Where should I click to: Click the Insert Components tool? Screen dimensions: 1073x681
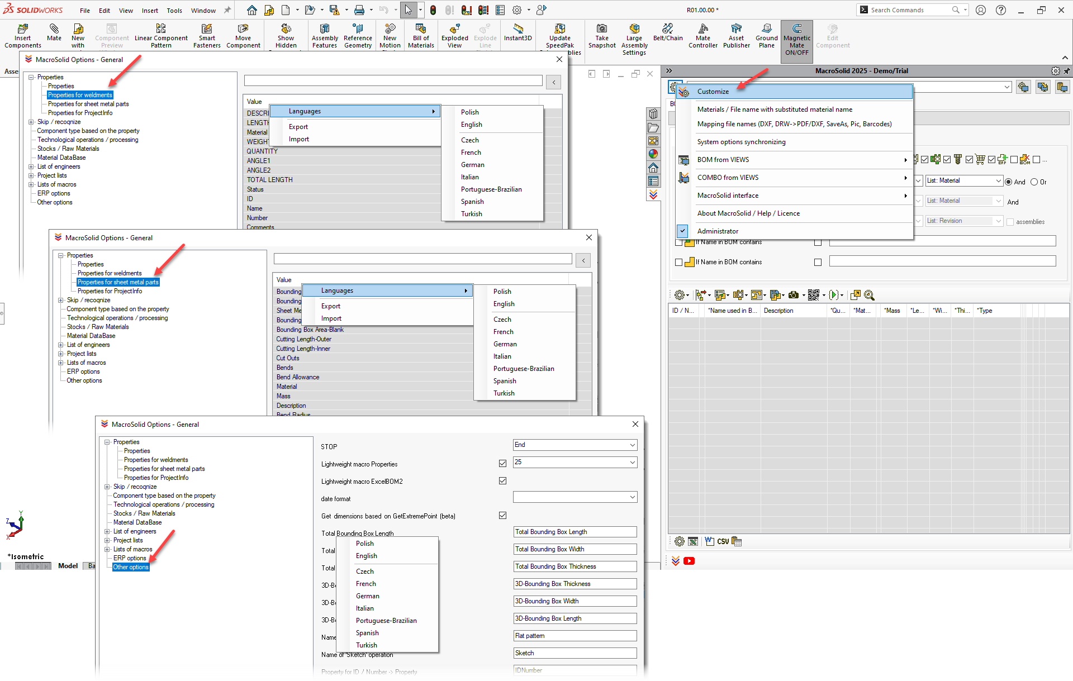[22, 36]
